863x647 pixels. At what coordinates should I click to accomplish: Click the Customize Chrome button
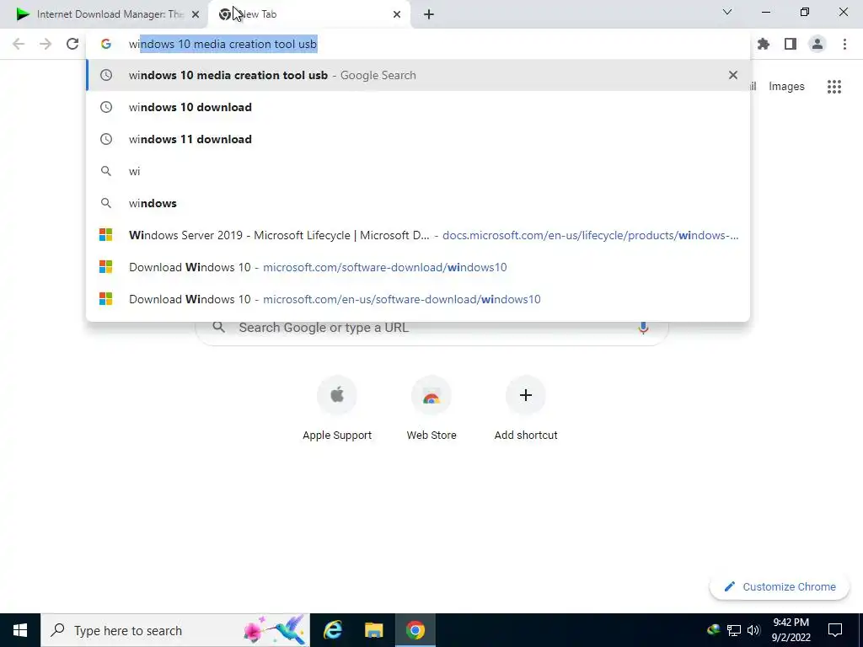[x=780, y=587]
